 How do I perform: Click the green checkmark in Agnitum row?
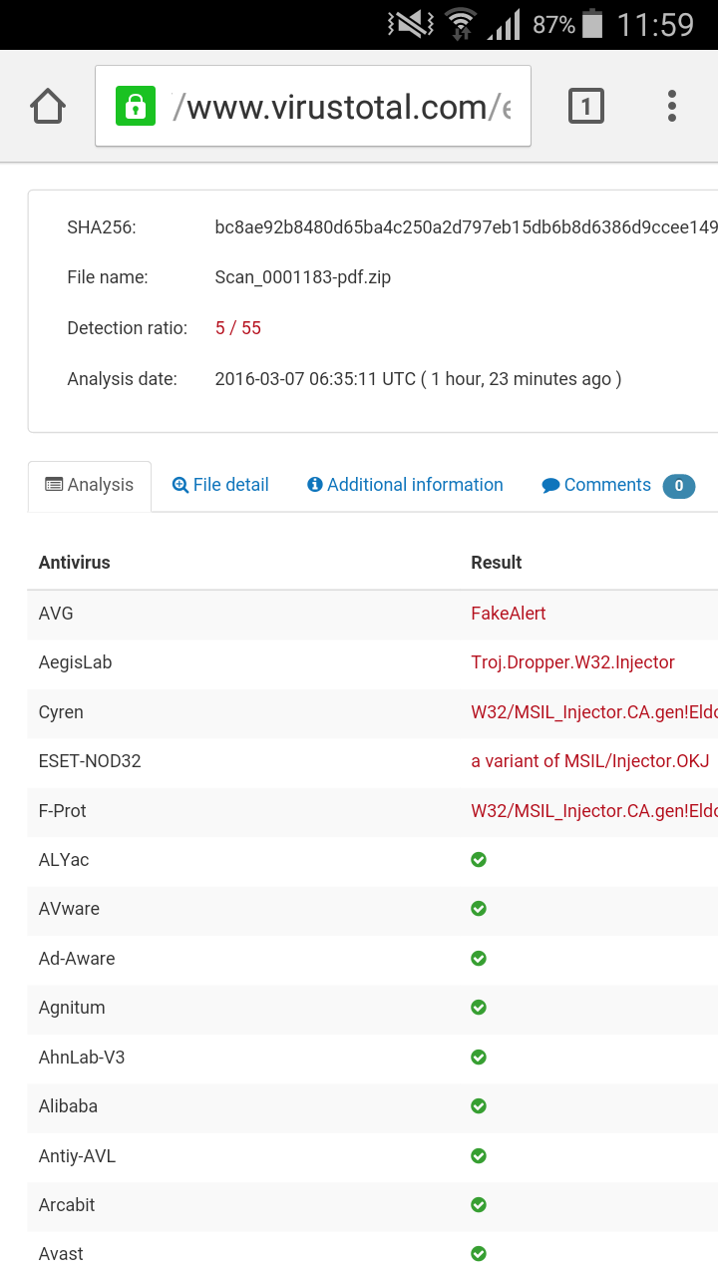tap(479, 1008)
